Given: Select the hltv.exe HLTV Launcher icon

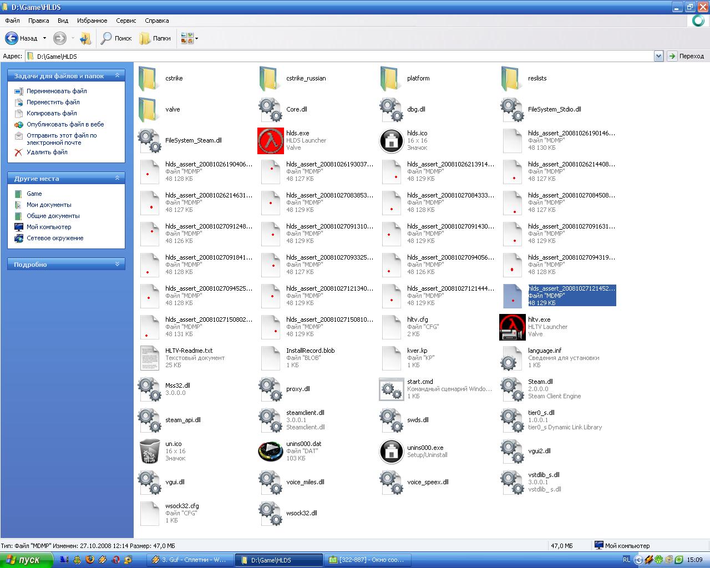Looking at the screenshot, I should pyautogui.click(x=513, y=327).
